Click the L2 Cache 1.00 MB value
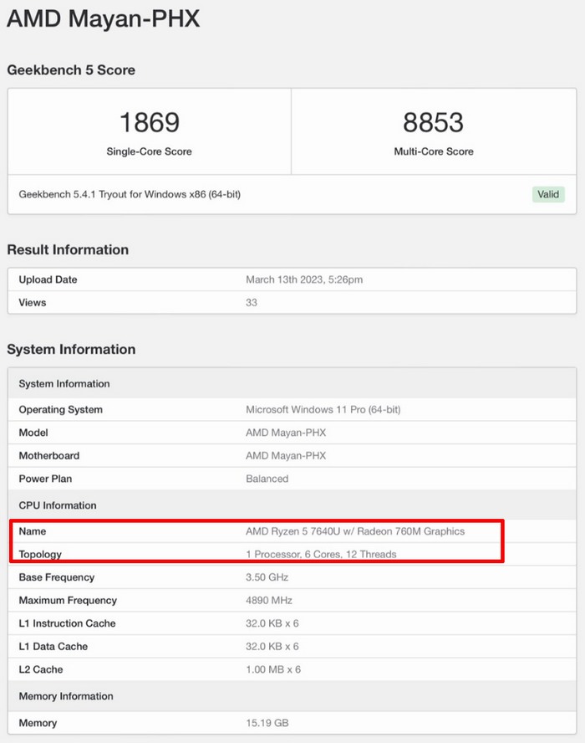This screenshot has width=585, height=743. (x=272, y=669)
